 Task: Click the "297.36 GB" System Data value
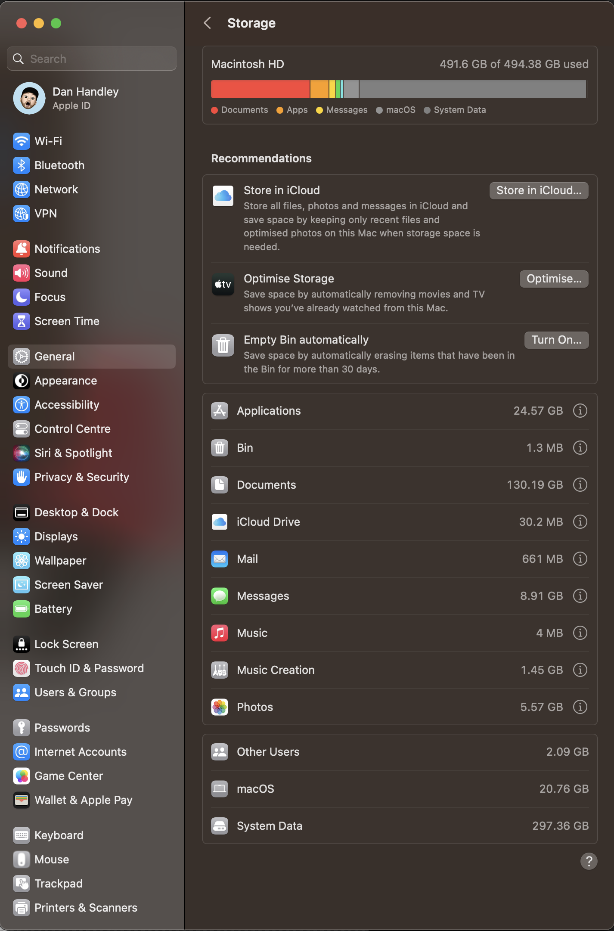click(x=560, y=825)
